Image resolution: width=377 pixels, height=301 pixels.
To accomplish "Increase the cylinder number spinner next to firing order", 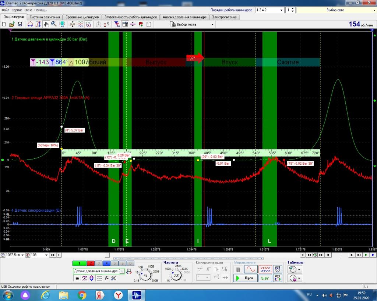I will click(293, 9).
